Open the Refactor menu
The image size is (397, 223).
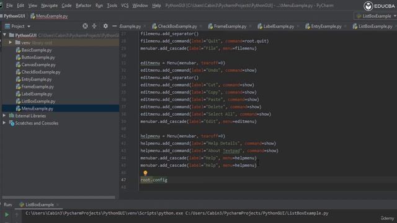click(83, 6)
